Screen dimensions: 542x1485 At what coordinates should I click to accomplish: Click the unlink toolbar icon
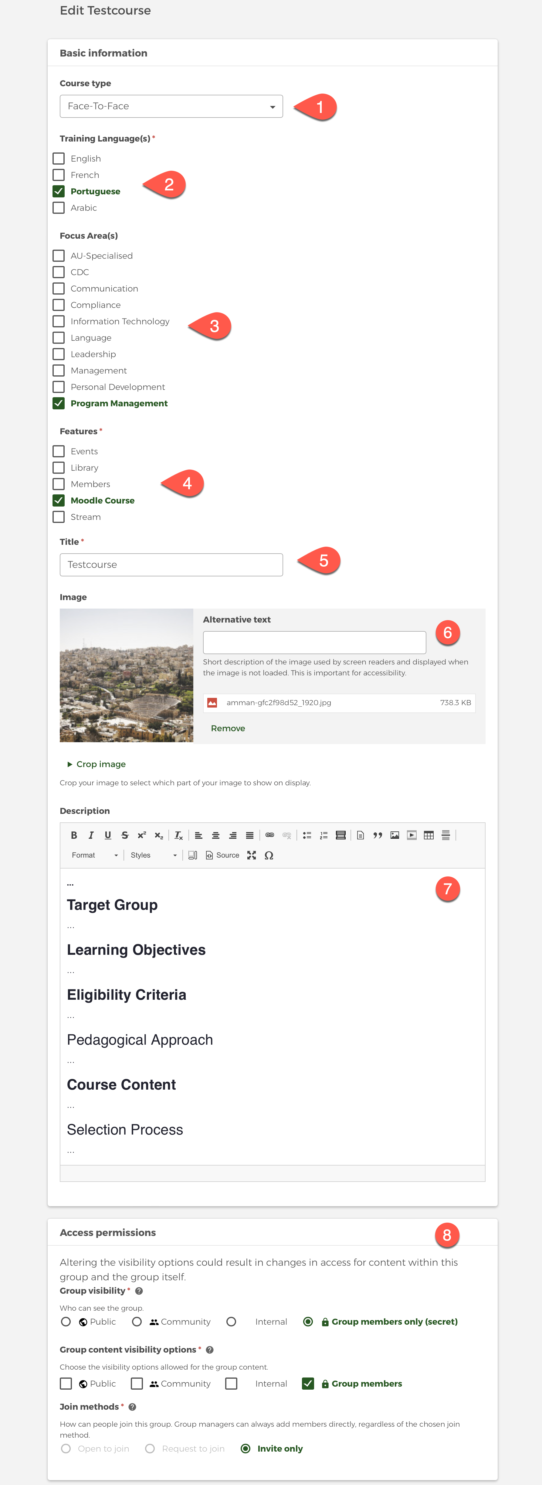point(287,835)
